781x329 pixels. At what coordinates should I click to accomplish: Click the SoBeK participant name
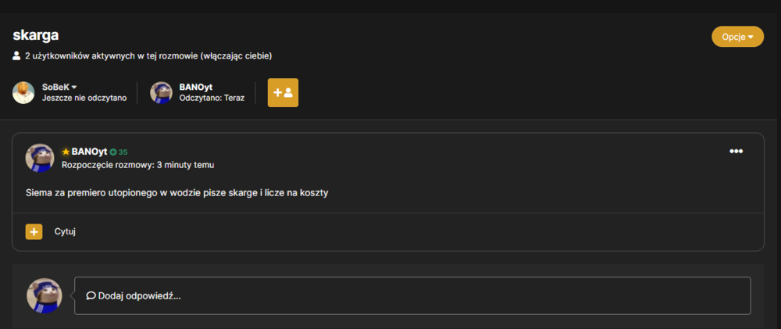pos(55,88)
